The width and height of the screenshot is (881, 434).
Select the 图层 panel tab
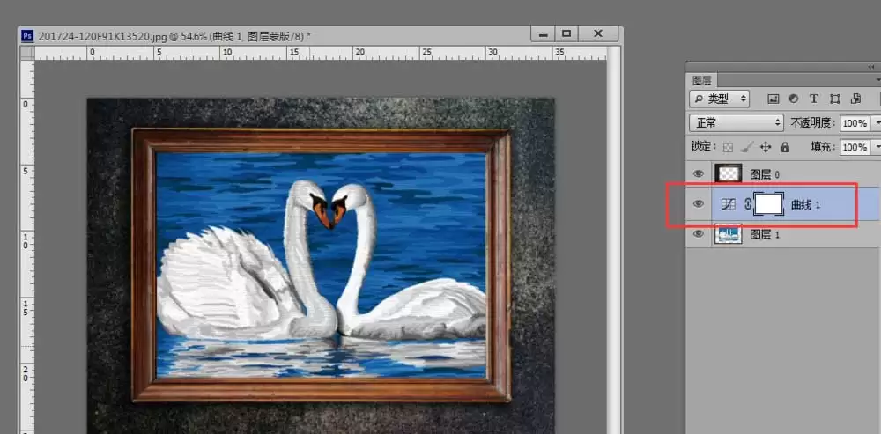coord(701,80)
